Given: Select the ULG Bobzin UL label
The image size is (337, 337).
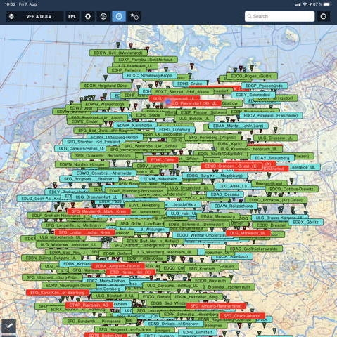Looking at the screenshot, I should click(x=194, y=119).
